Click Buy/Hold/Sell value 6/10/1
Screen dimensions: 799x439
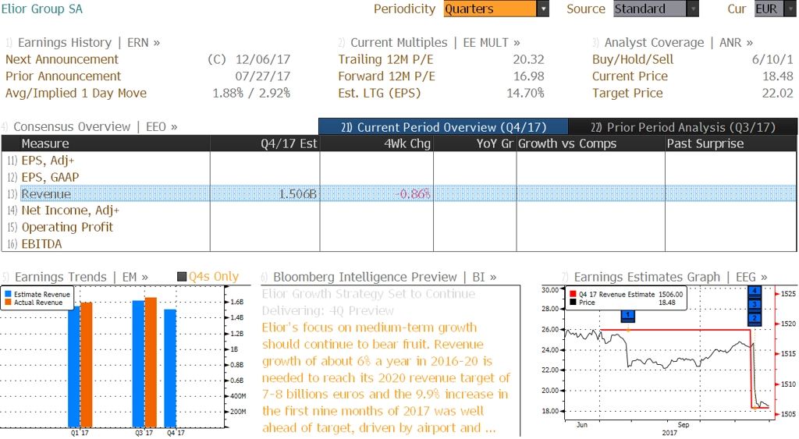click(772, 59)
